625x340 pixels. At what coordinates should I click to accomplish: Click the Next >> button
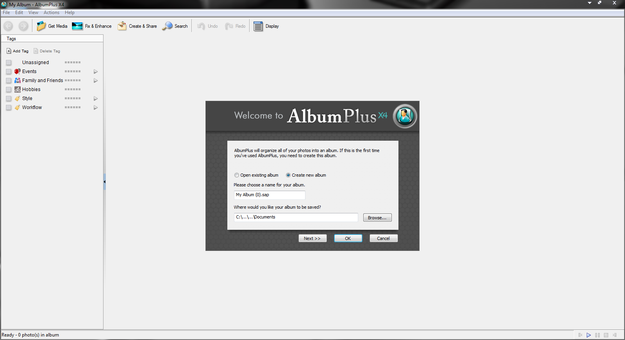point(312,238)
